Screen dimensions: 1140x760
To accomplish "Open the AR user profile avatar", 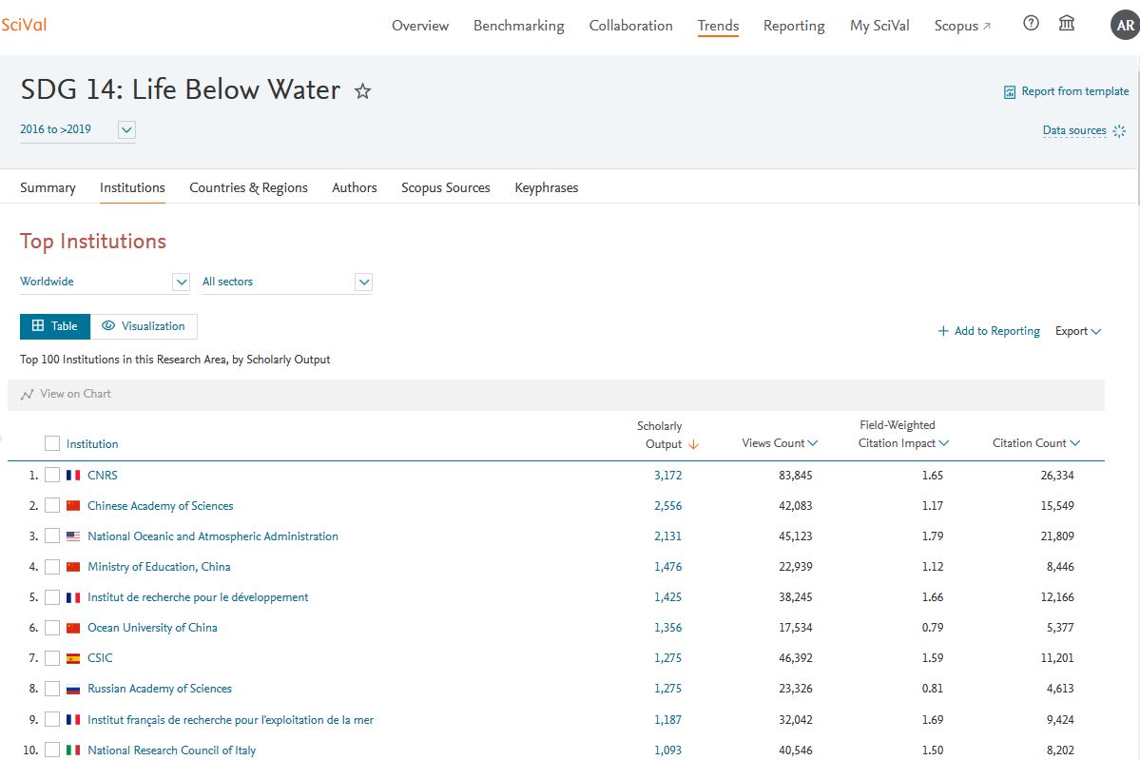I will (1123, 26).
